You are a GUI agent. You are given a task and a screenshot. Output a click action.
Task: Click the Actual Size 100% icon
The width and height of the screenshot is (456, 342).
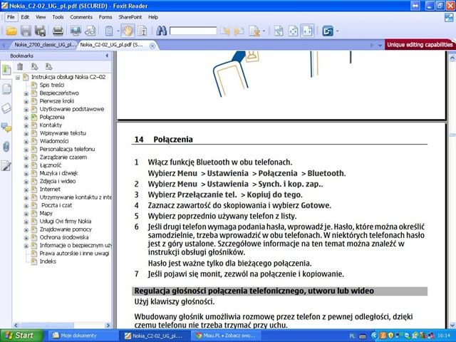coord(279,31)
